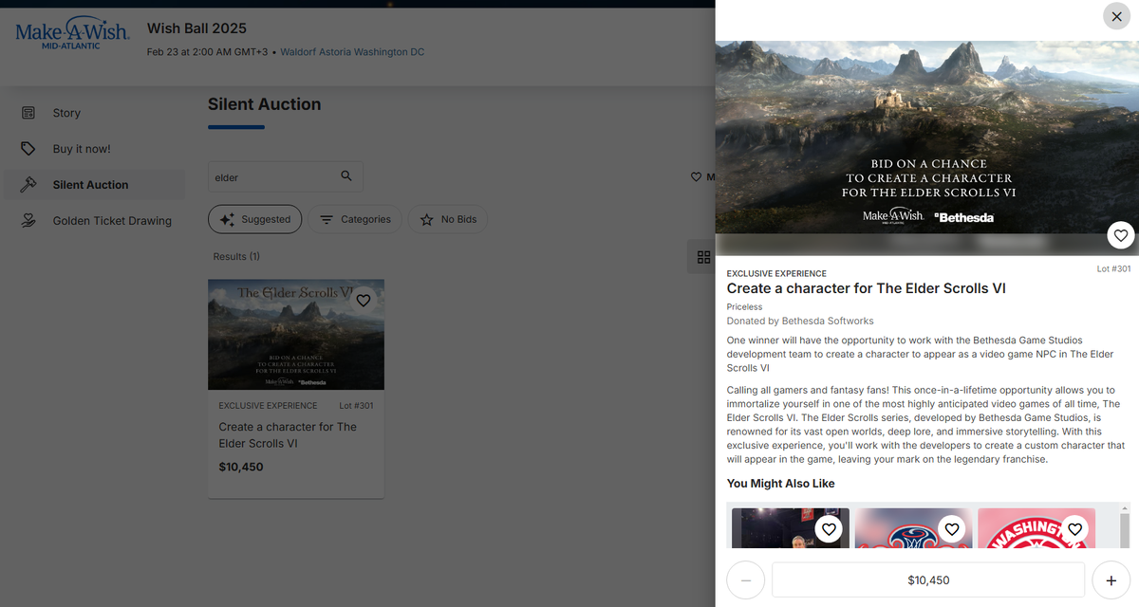The image size is (1139, 607).
Task: Click the Buy it now tag icon
Action: 28,149
